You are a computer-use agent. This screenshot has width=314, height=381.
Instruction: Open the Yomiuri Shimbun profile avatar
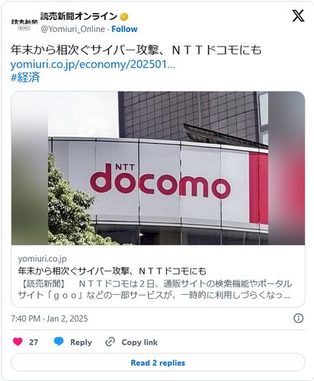(24, 24)
